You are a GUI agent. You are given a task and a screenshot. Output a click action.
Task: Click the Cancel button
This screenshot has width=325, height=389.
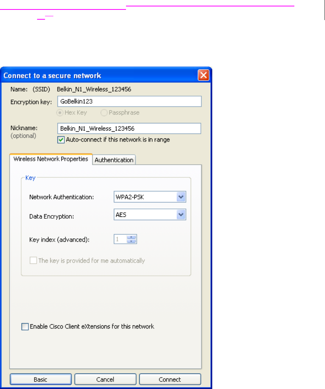[x=105, y=379]
